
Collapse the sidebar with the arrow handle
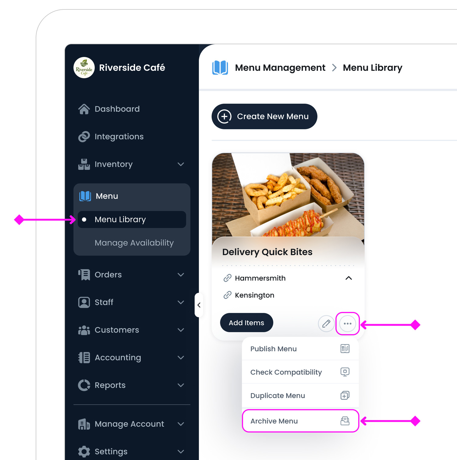click(199, 305)
